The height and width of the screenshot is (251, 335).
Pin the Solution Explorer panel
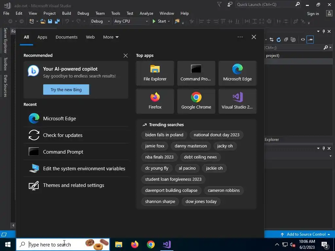pos(324,31)
